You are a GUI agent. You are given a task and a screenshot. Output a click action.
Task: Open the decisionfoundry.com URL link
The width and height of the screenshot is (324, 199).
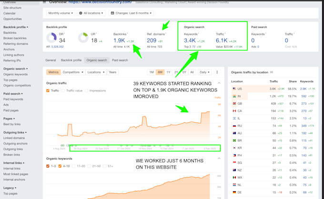100,2
